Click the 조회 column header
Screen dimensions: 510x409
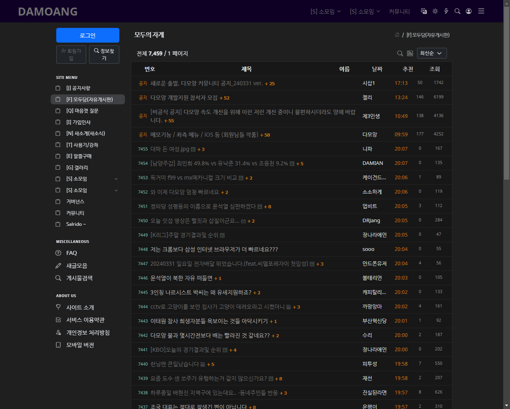pos(435,69)
